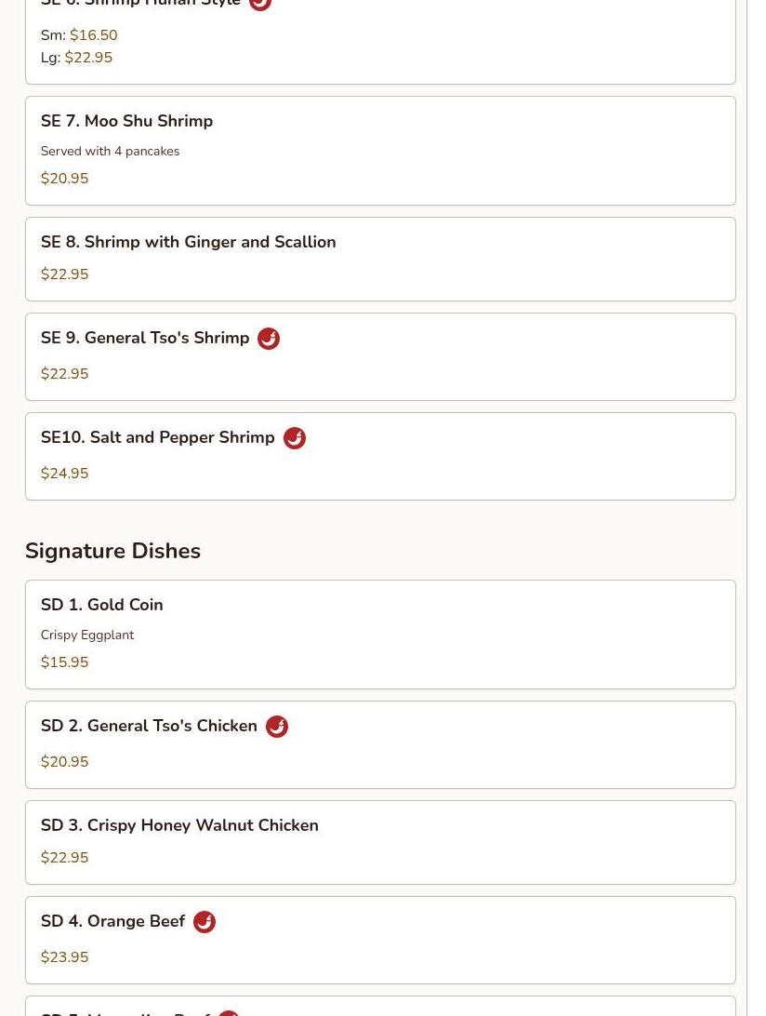This screenshot has width=766, height=1016.
Task: Click spicy icon beside General Tso's Shrimp
Action: 269,339
